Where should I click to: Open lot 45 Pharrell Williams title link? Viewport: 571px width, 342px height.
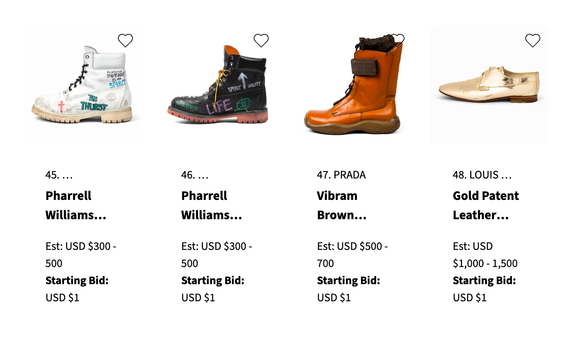[76, 205]
